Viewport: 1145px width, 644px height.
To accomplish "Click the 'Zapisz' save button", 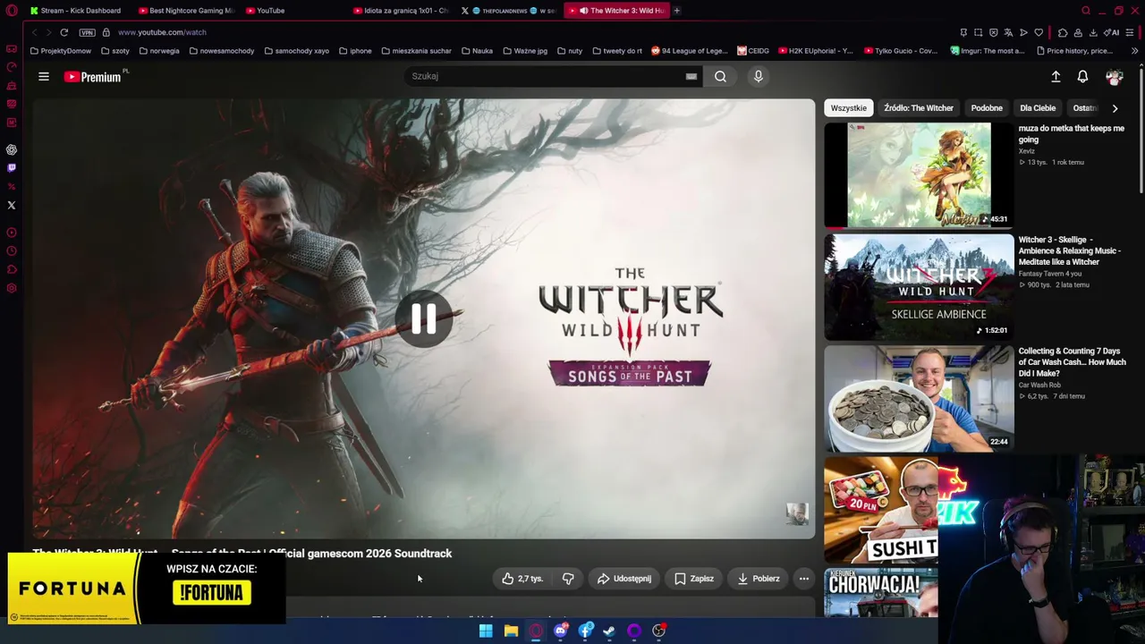I will click(694, 579).
